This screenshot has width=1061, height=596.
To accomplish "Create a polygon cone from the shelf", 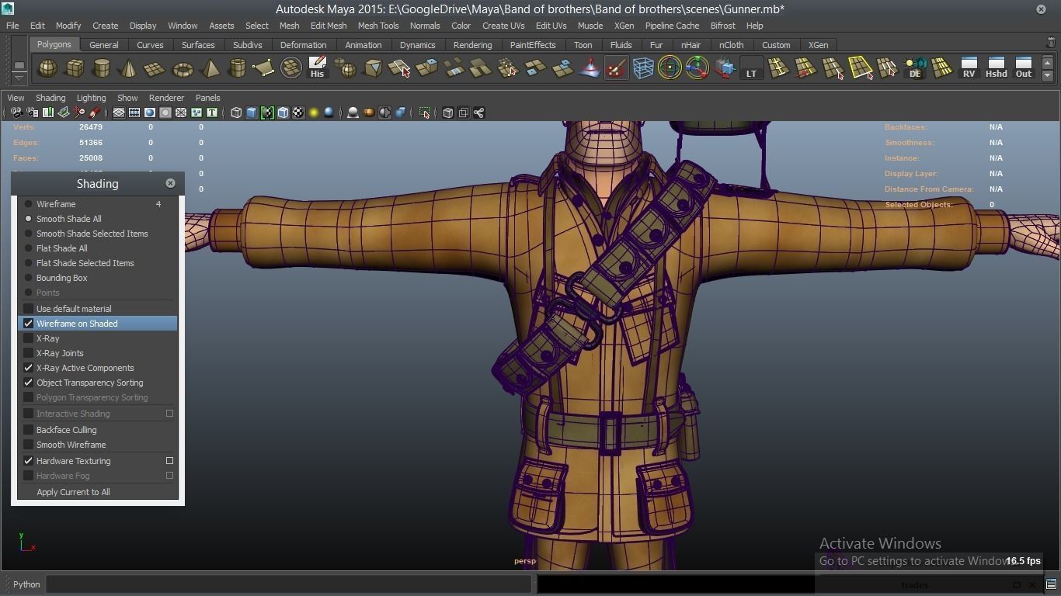I will tap(128, 68).
